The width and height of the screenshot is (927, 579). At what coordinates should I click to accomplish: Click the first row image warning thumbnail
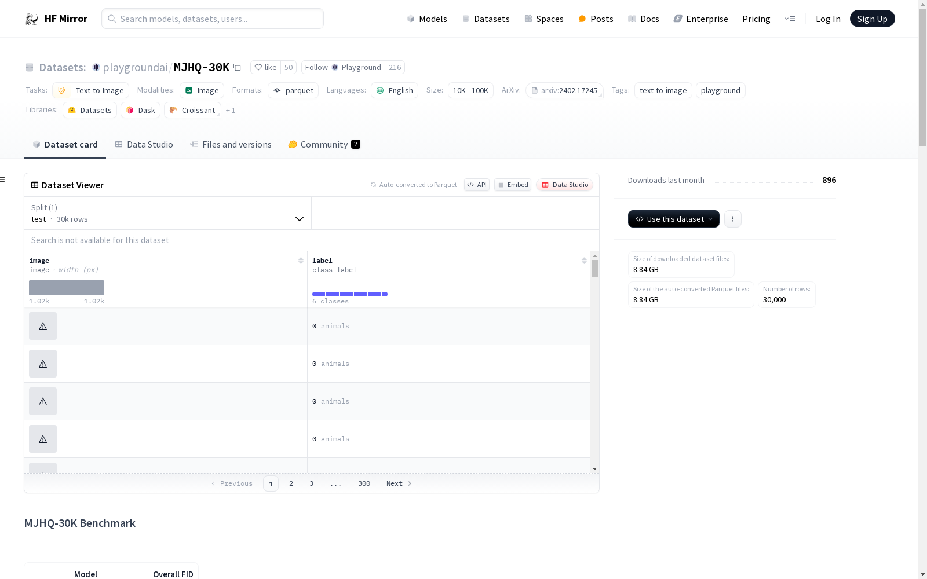(x=43, y=326)
